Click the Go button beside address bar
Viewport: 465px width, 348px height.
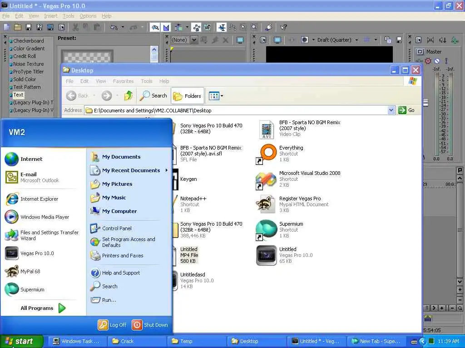point(406,111)
